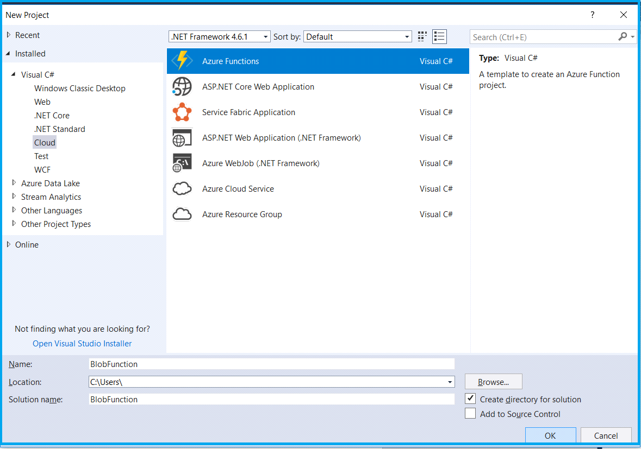Click the Installed section label
The image size is (641, 449).
click(x=30, y=53)
